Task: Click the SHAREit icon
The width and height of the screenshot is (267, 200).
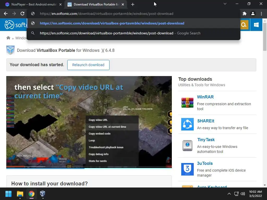Action: [x=187, y=124]
